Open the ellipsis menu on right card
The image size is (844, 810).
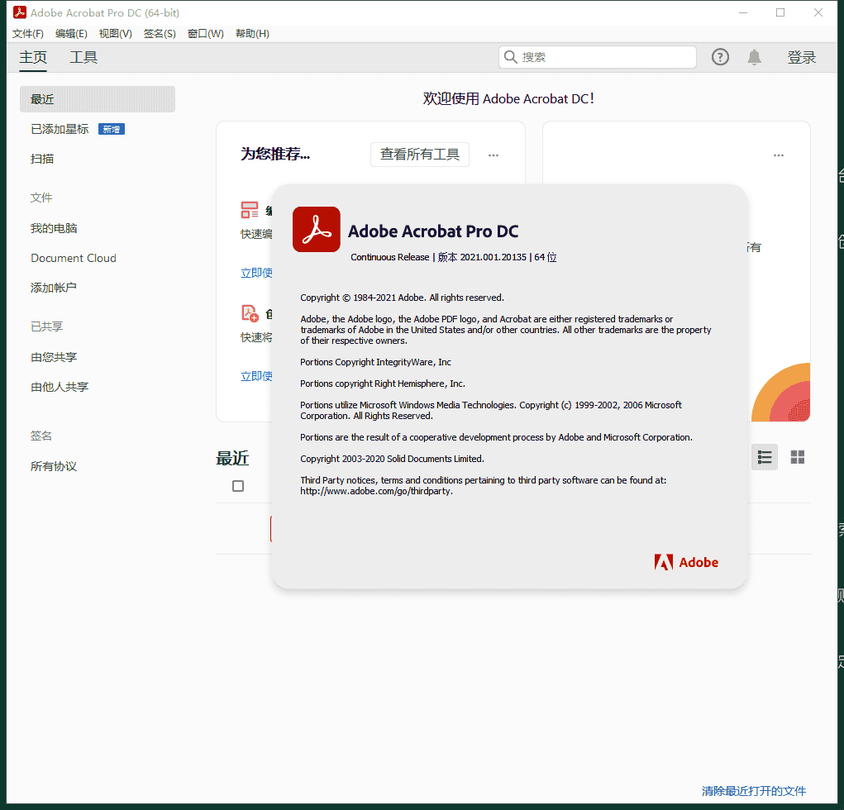coord(778,155)
